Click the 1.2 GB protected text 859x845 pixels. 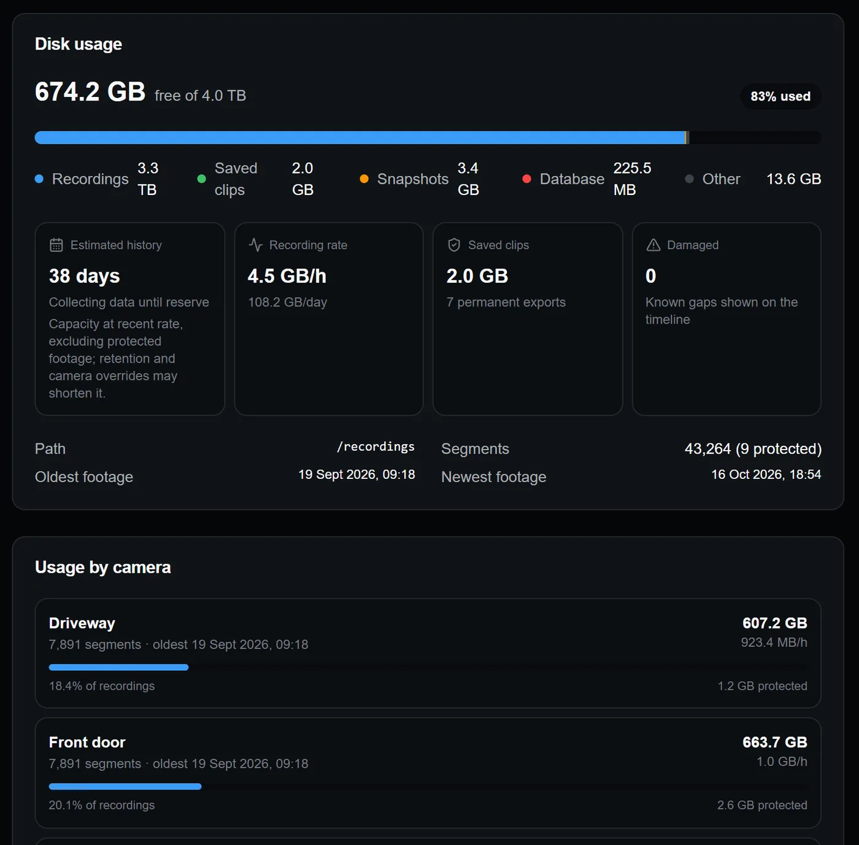(763, 686)
